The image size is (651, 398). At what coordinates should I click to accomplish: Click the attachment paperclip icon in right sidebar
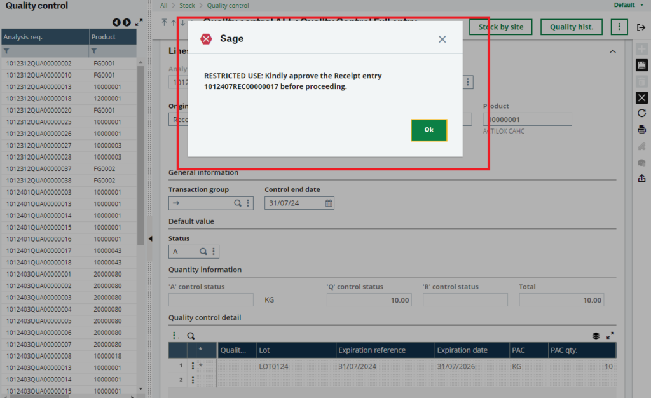641,146
